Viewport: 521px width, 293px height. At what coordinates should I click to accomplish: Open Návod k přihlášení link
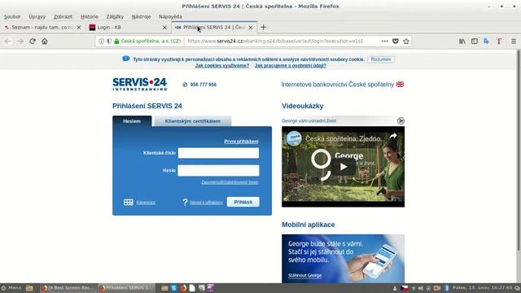pyautogui.click(x=206, y=203)
